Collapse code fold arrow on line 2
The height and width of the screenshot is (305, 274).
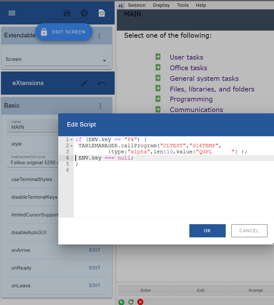(71, 146)
